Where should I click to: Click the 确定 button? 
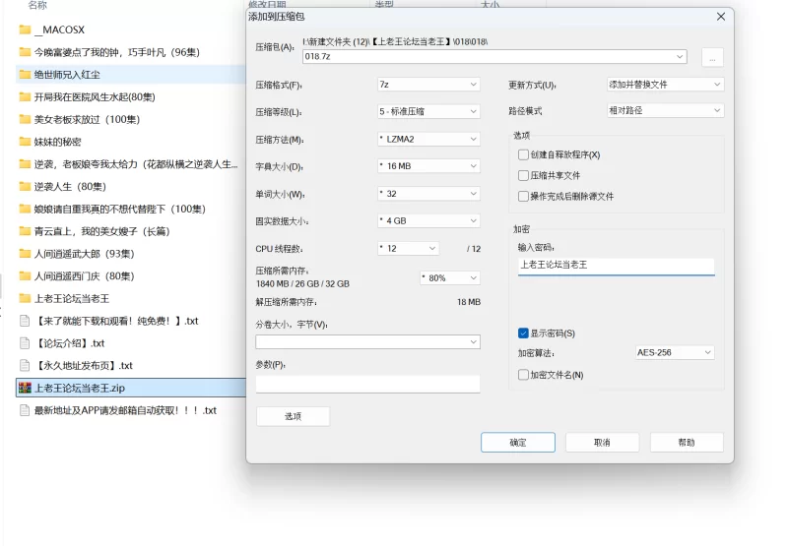coord(517,443)
